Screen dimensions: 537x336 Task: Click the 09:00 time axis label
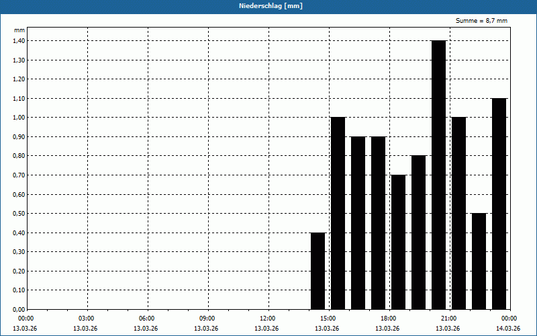point(207,318)
